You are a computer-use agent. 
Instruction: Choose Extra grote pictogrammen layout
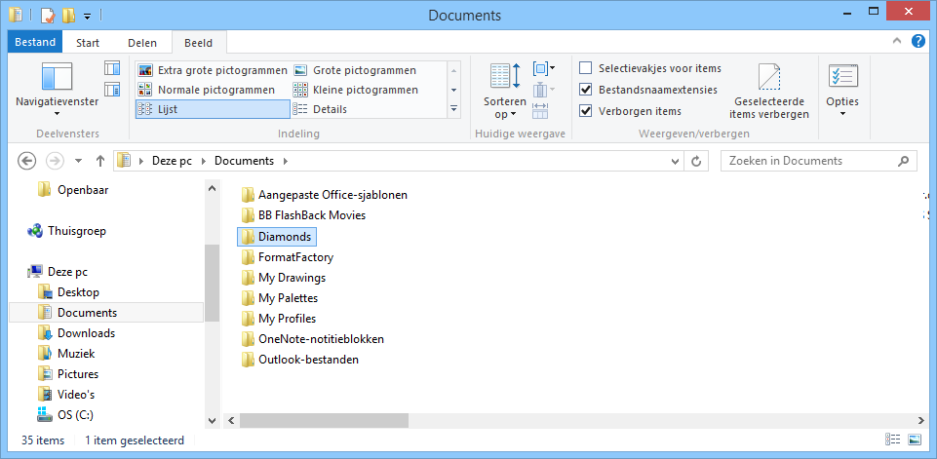(x=213, y=70)
